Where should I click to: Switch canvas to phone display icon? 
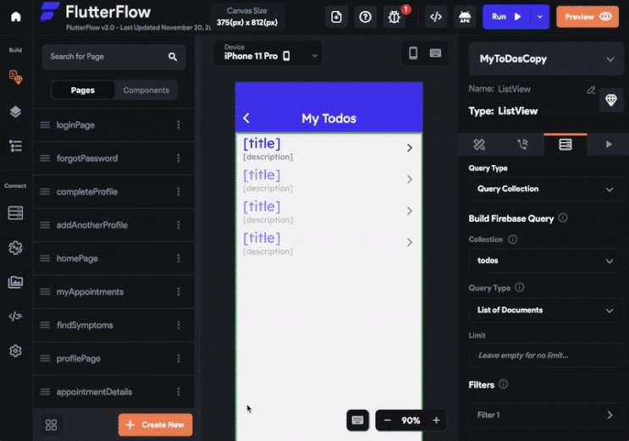pyautogui.click(x=413, y=53)
